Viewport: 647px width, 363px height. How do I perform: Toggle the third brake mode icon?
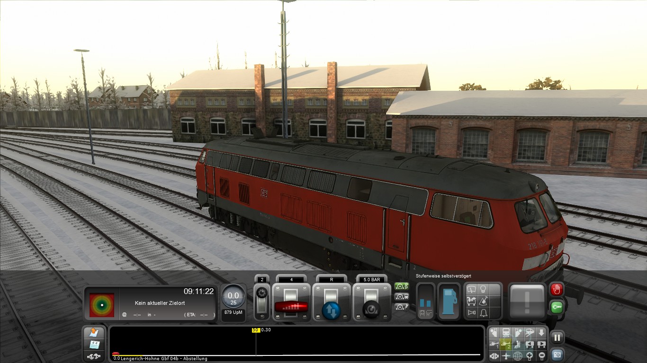pyautogui.click(x=401, y=307)
